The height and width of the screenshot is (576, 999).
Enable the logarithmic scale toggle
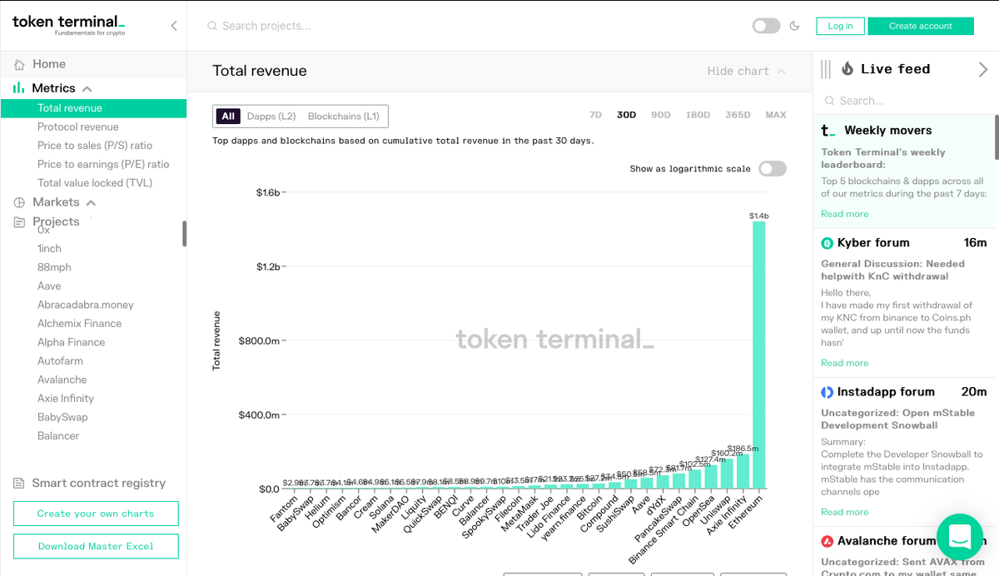coord(772,169)
